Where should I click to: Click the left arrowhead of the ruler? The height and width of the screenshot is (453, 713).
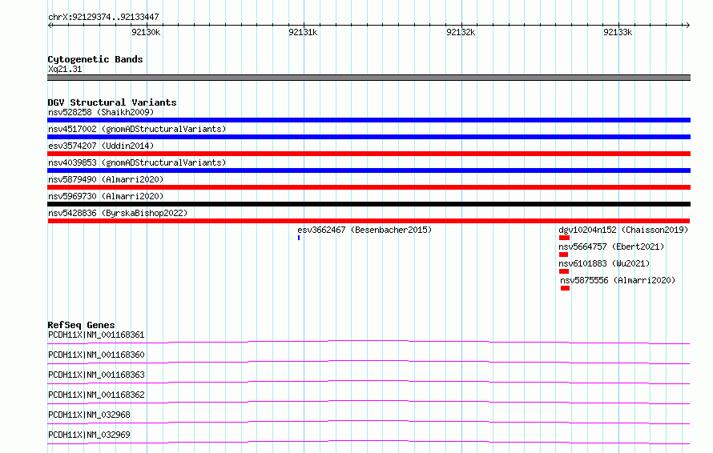[50, 25]
